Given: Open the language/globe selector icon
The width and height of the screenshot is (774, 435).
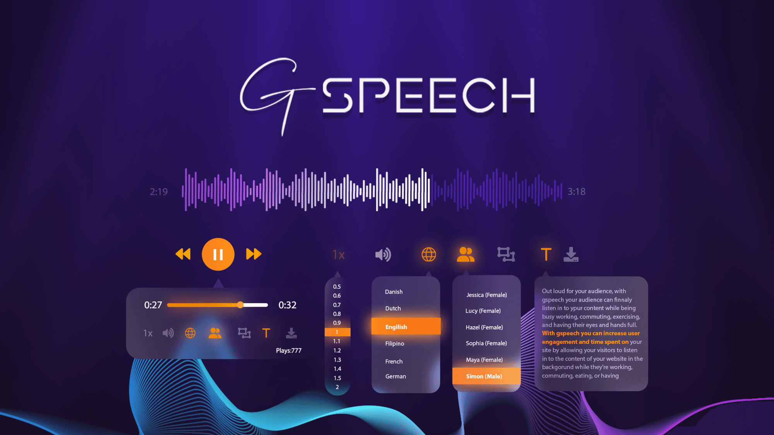Looking at the screenshot, I should (428, 254).
